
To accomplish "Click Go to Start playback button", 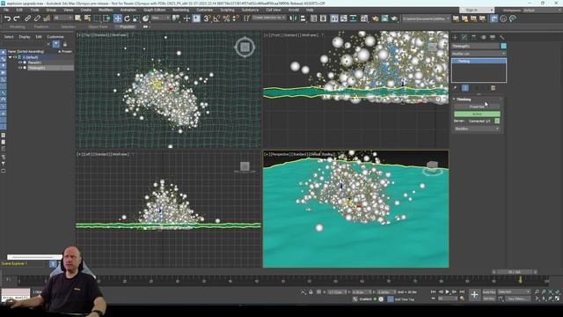I will [434, 291].
